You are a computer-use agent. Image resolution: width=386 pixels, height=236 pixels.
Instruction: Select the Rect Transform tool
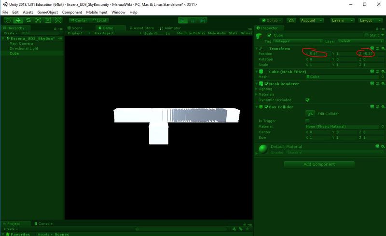click(48, 20)
